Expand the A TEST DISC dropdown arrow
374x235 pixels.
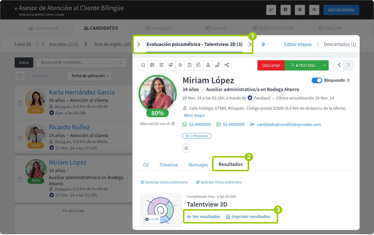(324, 65)
